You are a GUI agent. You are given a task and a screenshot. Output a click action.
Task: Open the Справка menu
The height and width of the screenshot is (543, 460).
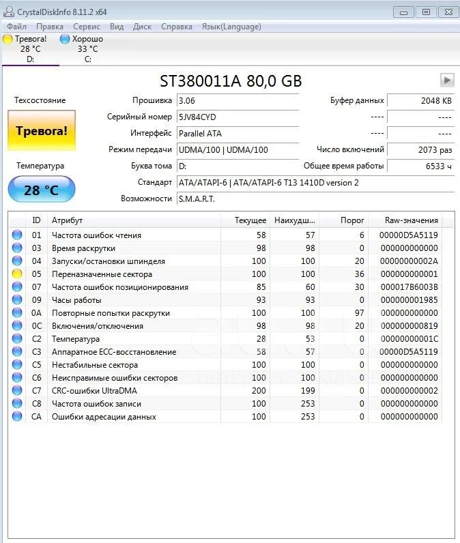(x=177, y=27)
